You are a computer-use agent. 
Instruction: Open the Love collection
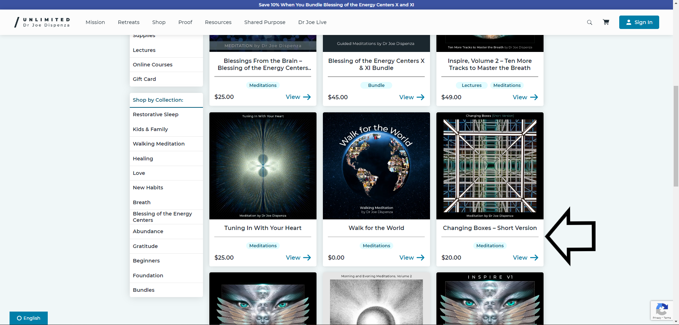point(166,173)
